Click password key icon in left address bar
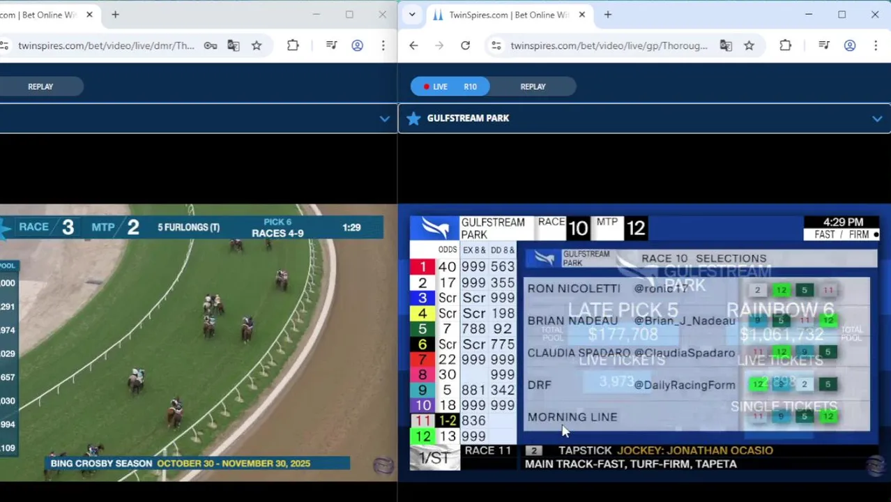The image size is (891, 502). (210, 45)
